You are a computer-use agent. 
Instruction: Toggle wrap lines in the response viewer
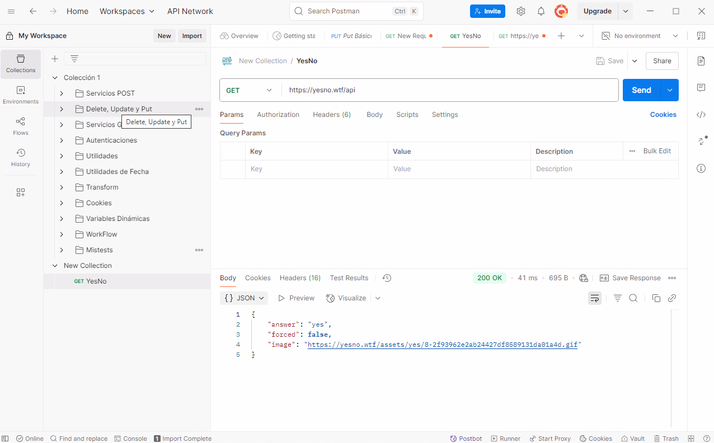click(x=594, y=298)
